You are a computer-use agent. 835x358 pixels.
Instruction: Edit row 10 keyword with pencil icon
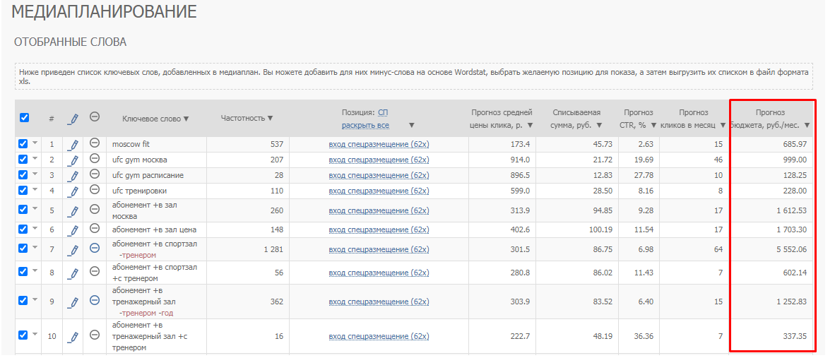pyautogui.click(x=73, y=336)
